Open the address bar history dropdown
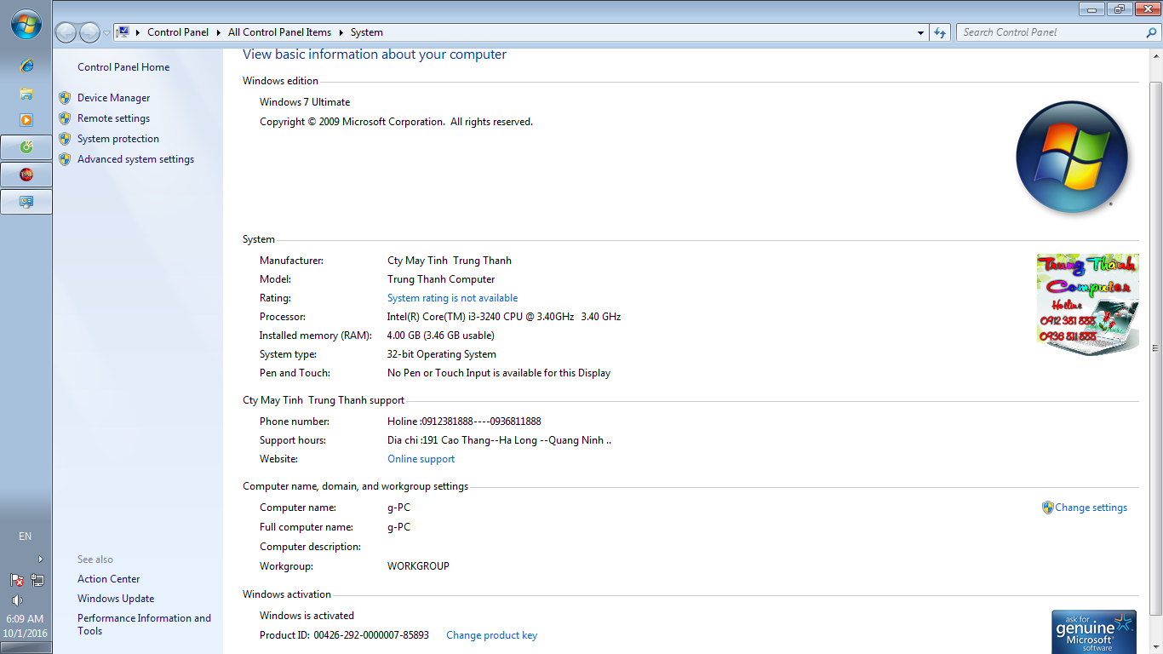Screen dimensions: 1163x654 pos(920,32)
